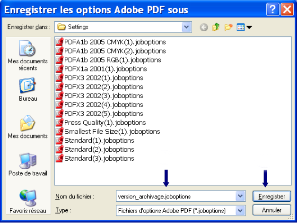Go to the Bureau sidebar shortcut
The height and width of the screenshot is (223, 297).
[x=27, y=89]
